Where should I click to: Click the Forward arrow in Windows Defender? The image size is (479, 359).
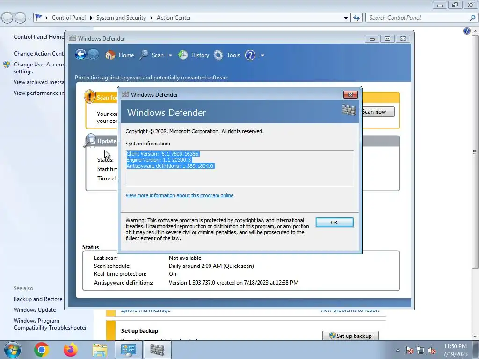(x=94, y=55)
